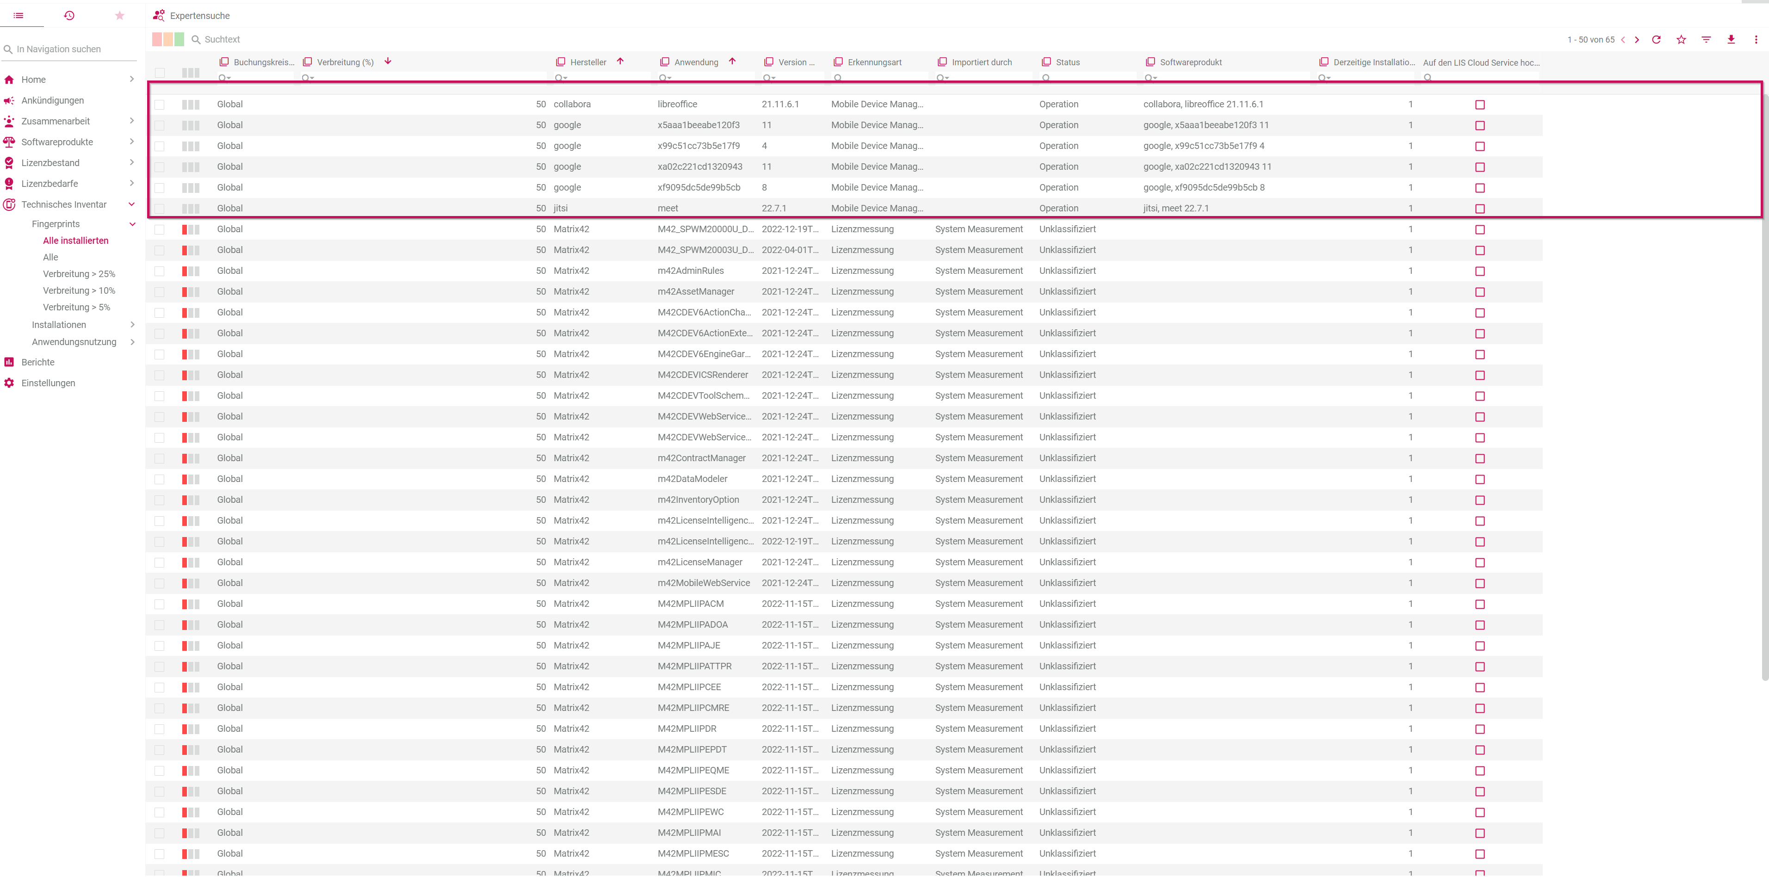Toggle LIS Cloud checkbox for jitsi meet row
Screen dimensions: 1769x877
(x=1480, y=209)
